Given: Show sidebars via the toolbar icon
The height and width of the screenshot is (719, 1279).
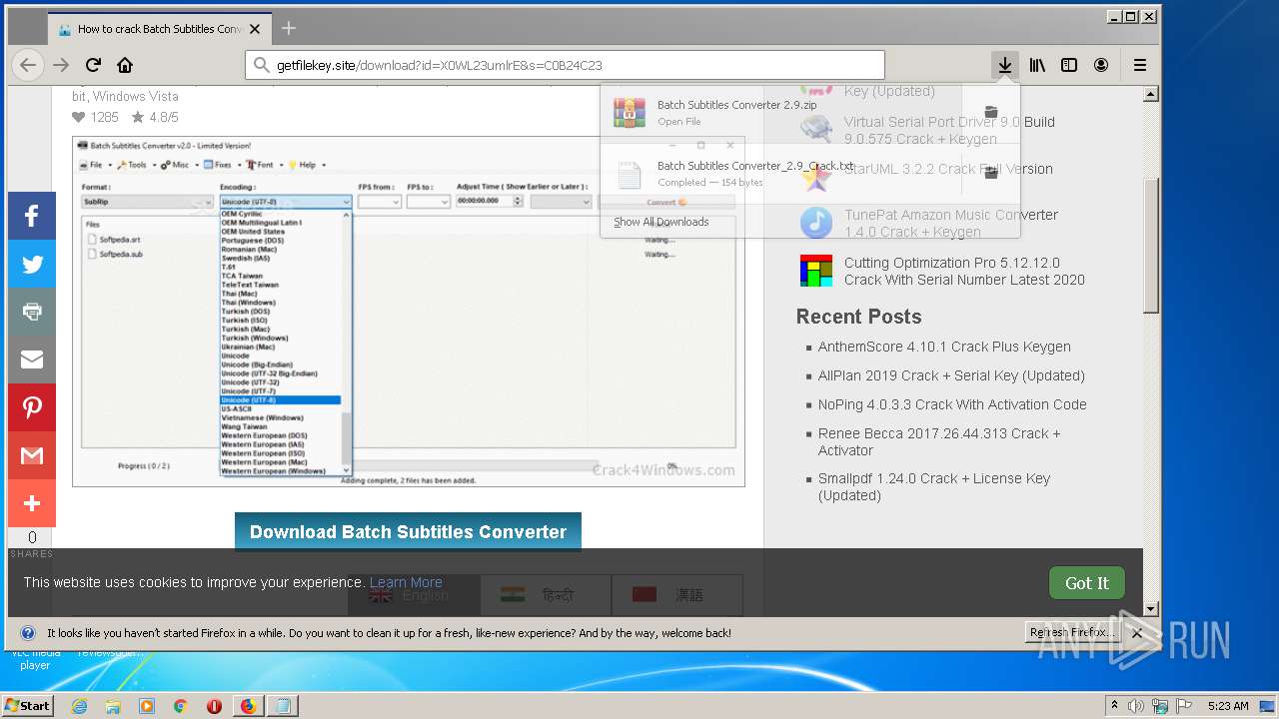Looking at the screenshot, I should coord(1069,65).
